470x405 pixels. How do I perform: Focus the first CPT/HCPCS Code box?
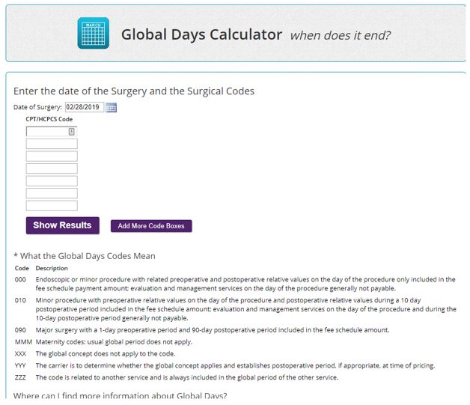coord(47,132)
